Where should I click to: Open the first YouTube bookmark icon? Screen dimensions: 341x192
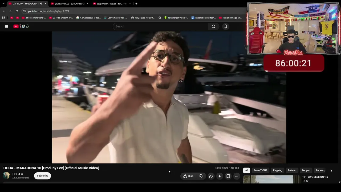(x=11, y=18)
